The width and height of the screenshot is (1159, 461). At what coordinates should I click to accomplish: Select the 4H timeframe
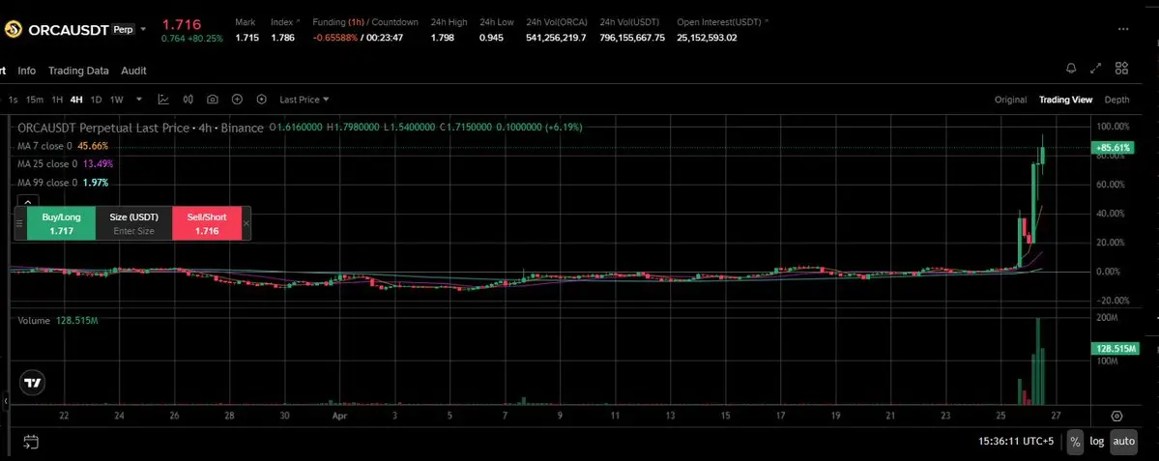[76, 100]
